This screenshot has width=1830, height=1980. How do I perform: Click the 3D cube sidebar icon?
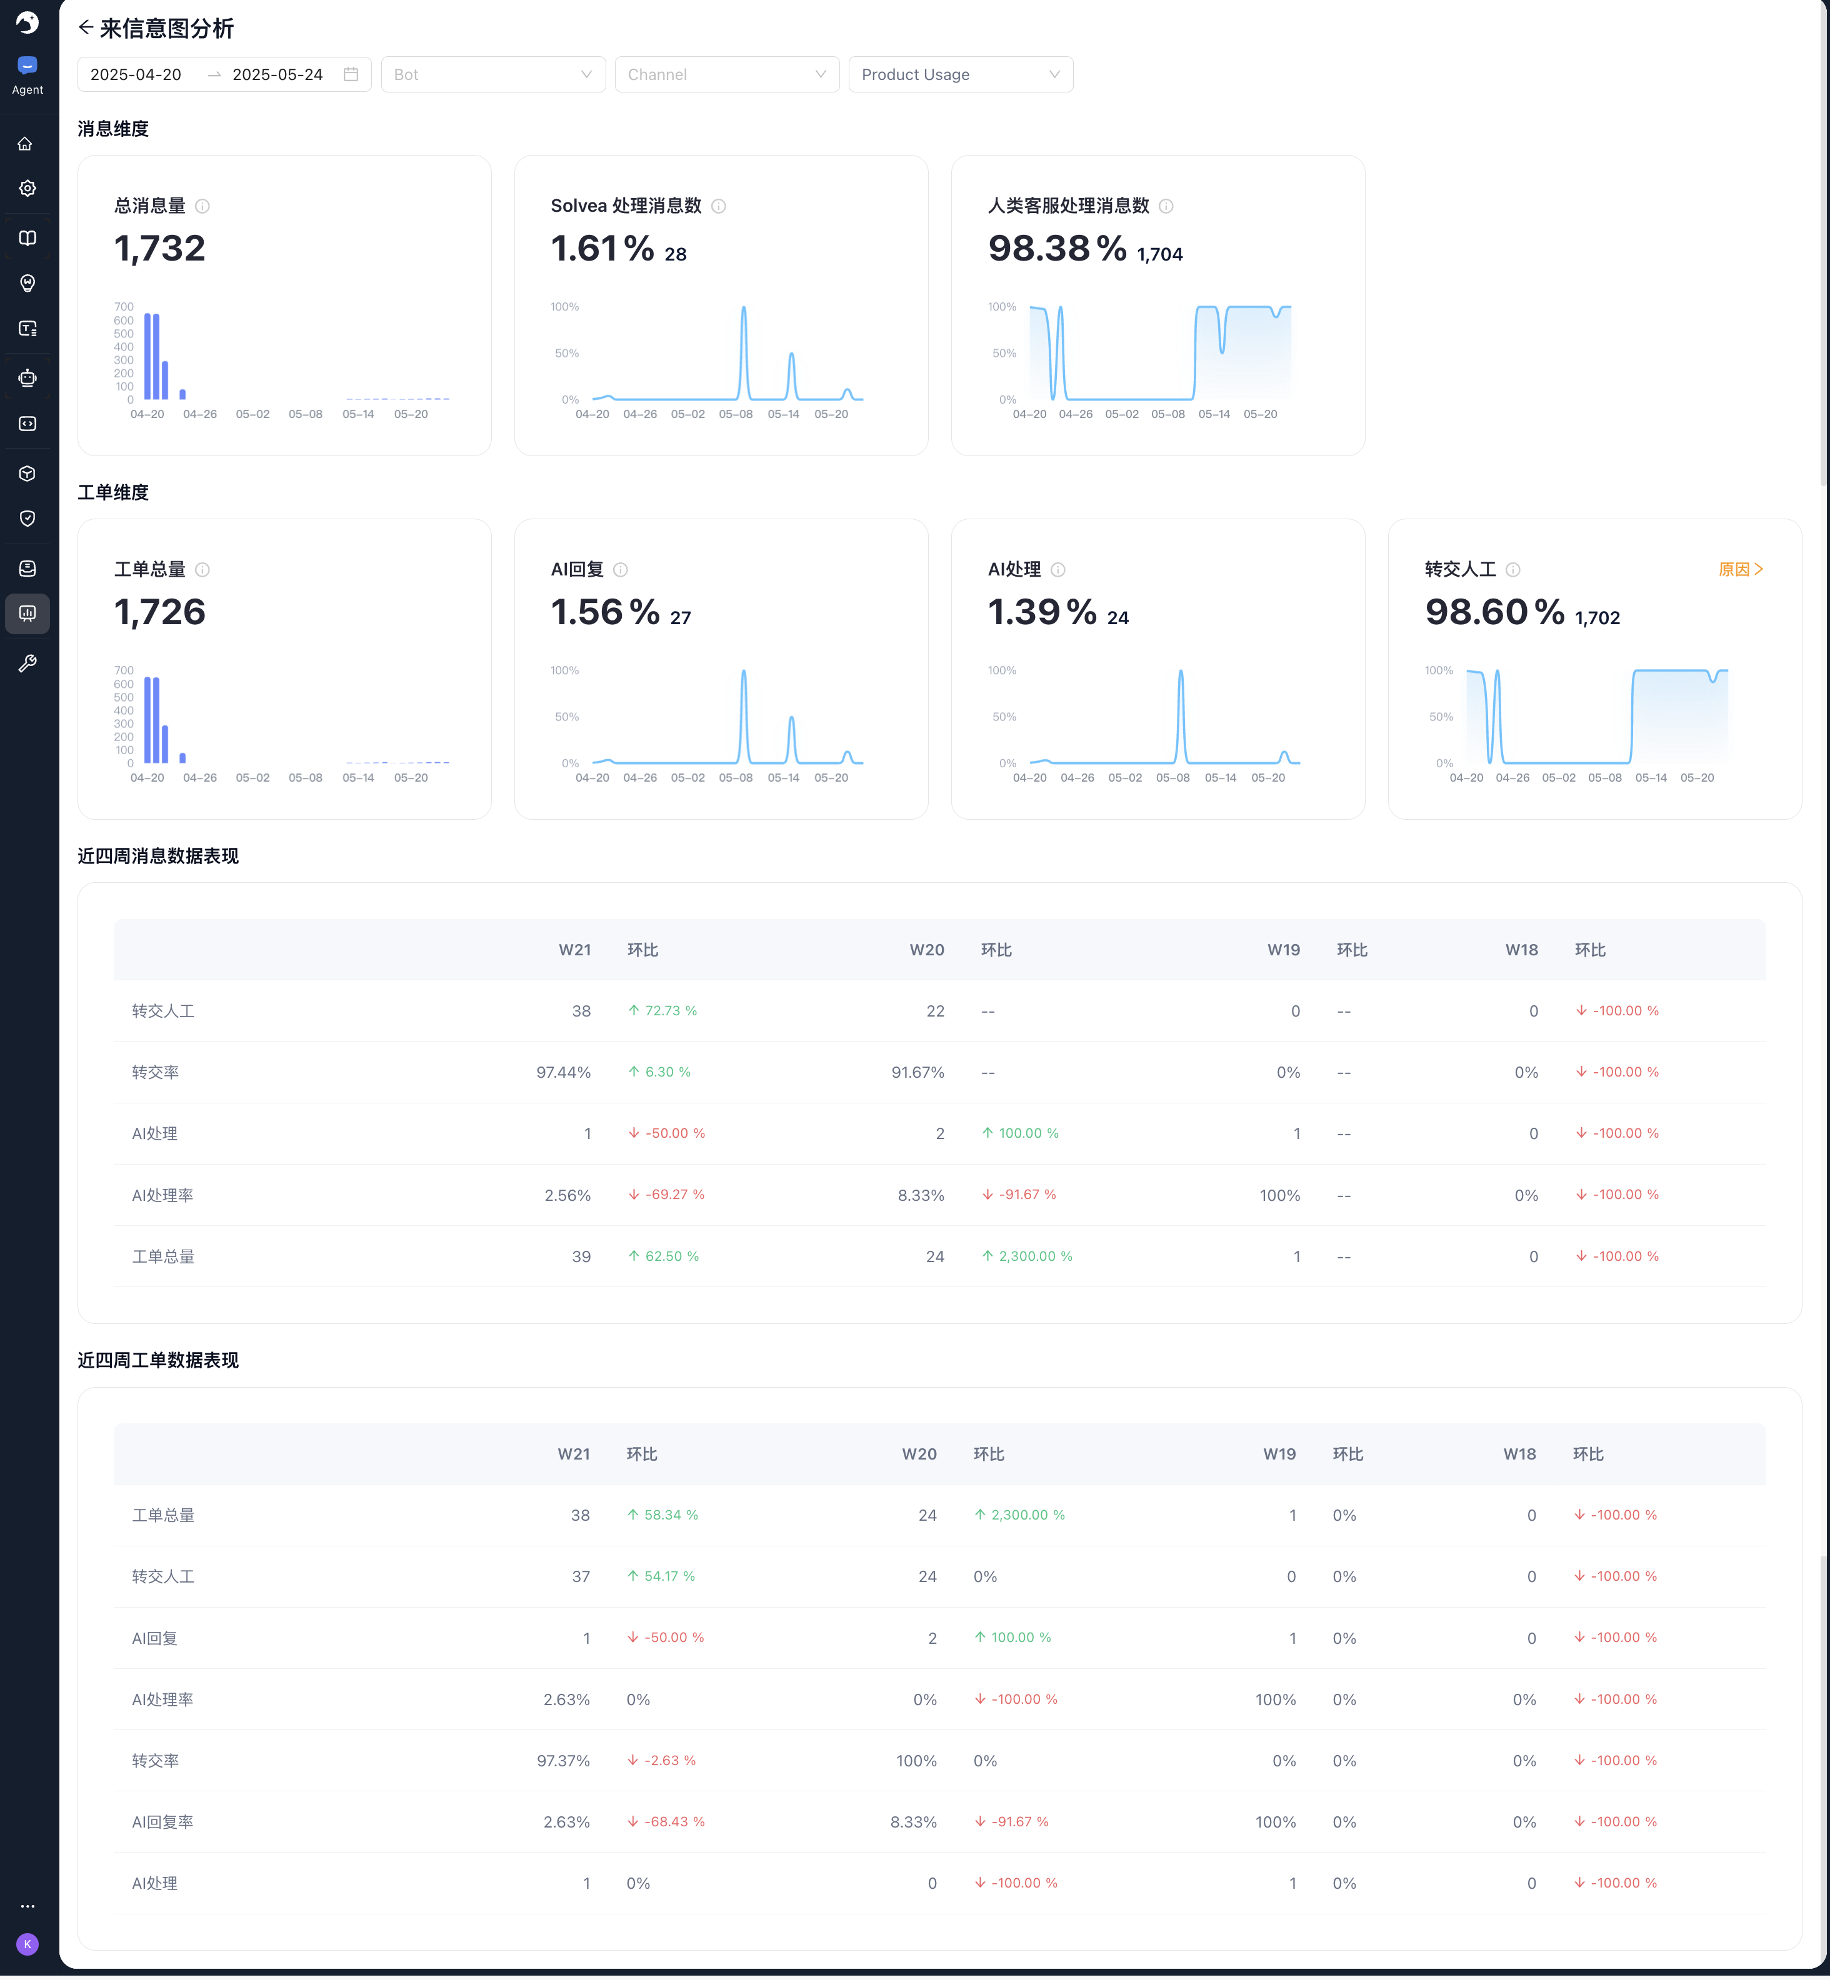pos(27,474)
